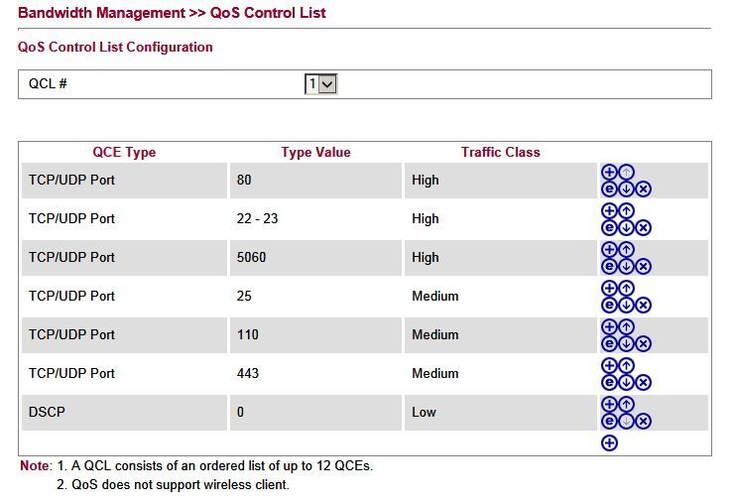Add new QCE at end of list
Viewport: 737px width, 502px height.
[x=609, y=443]
